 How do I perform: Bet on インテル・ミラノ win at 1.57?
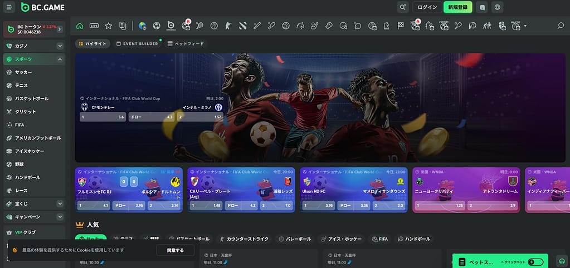pos(200,117)
